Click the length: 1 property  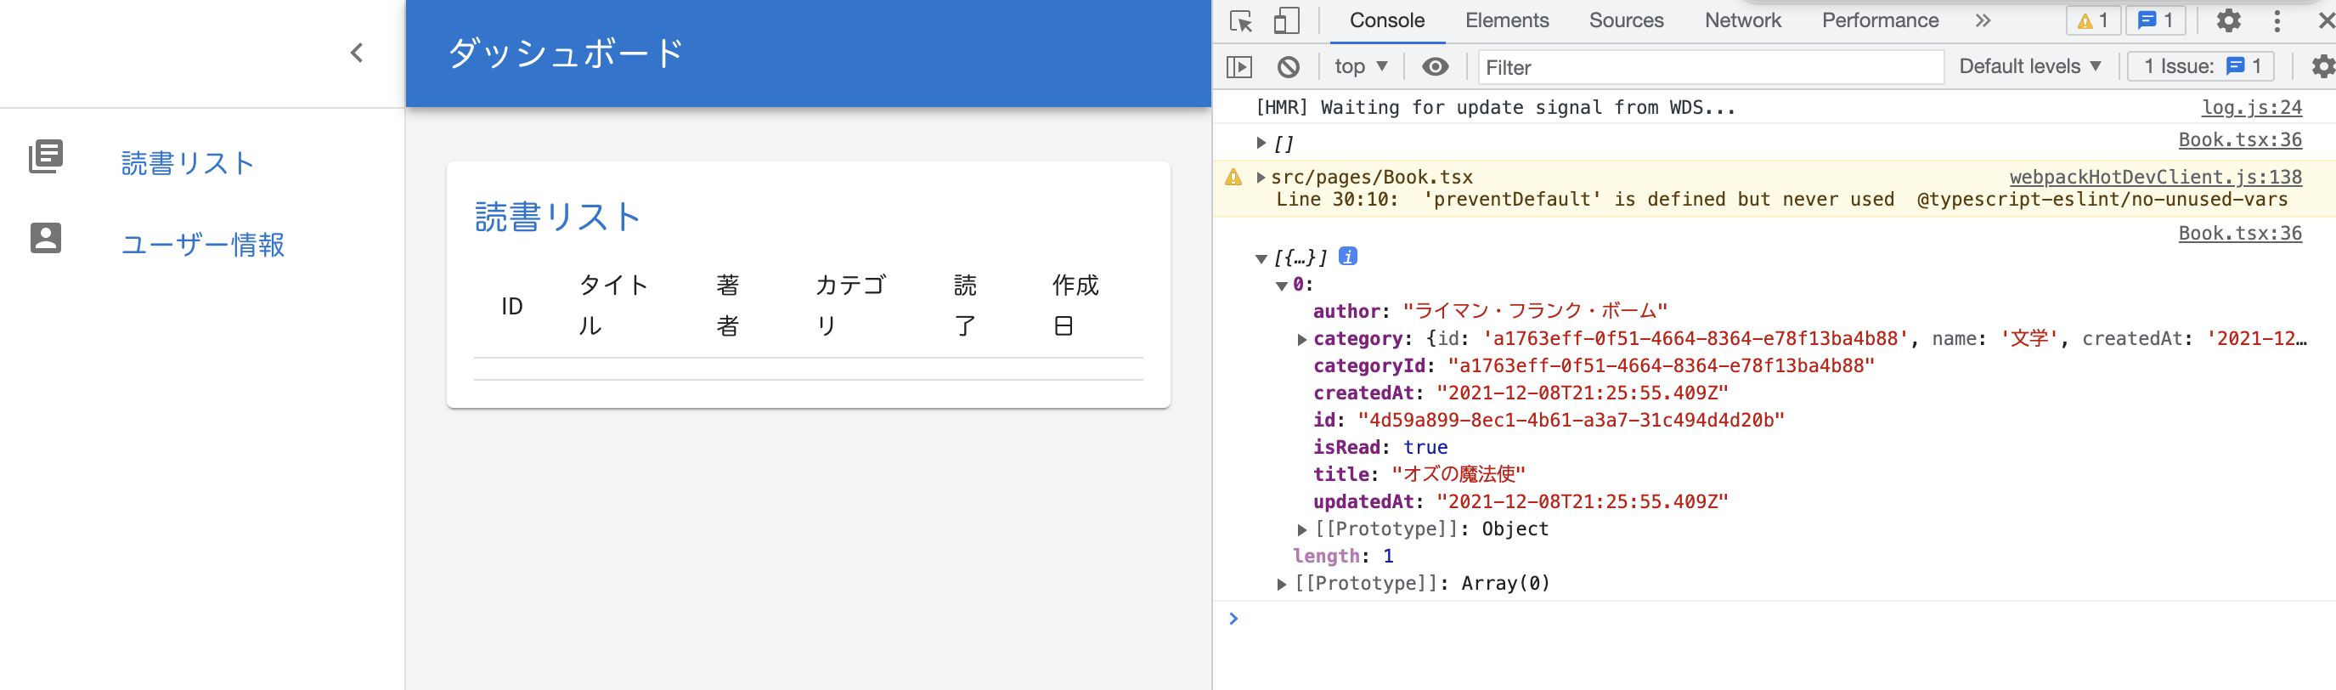(x=1343, y=556)
